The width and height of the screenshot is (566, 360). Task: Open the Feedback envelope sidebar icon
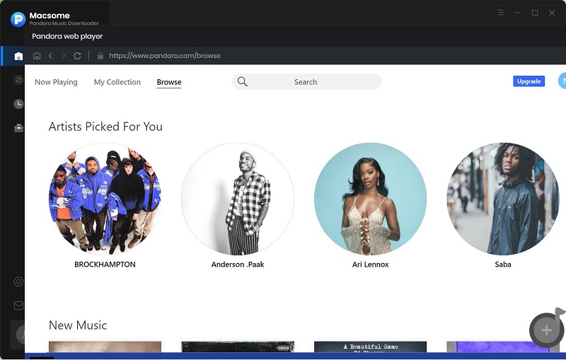coord(18,306)
